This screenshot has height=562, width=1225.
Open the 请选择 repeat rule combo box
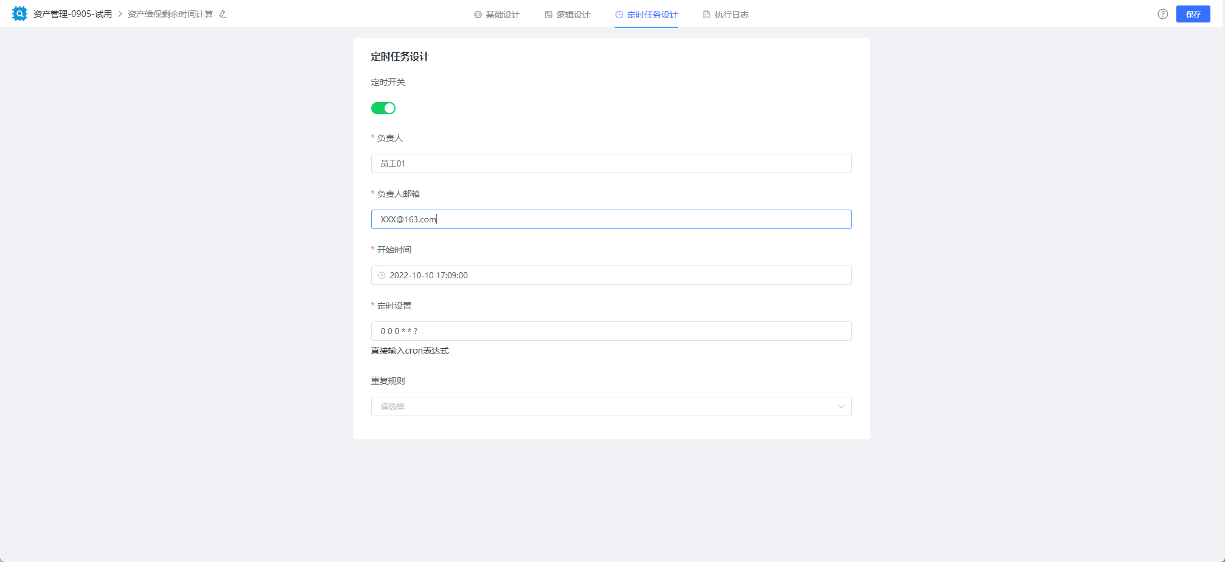tap(611, 406)
